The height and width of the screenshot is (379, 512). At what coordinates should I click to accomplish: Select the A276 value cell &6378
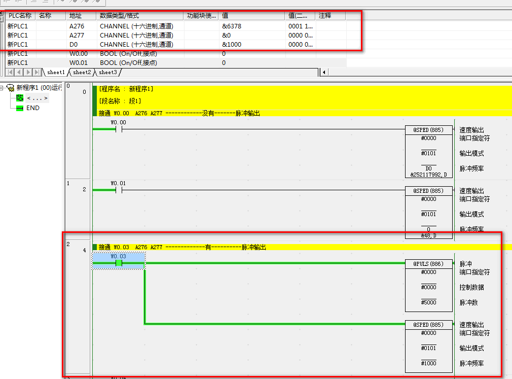252,26
